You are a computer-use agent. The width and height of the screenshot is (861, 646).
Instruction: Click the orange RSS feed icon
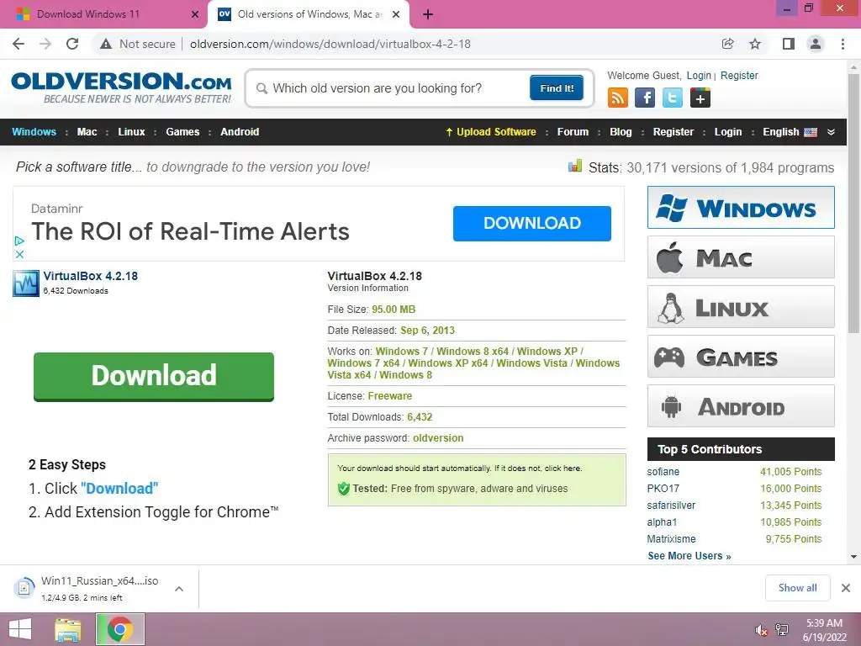618,98
